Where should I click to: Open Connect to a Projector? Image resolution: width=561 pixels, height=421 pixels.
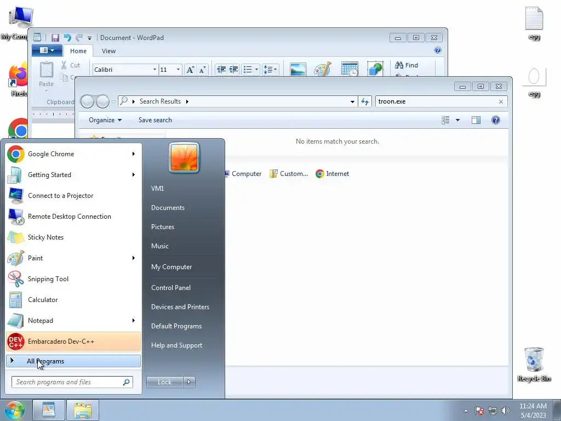click(x=73, y=196)
